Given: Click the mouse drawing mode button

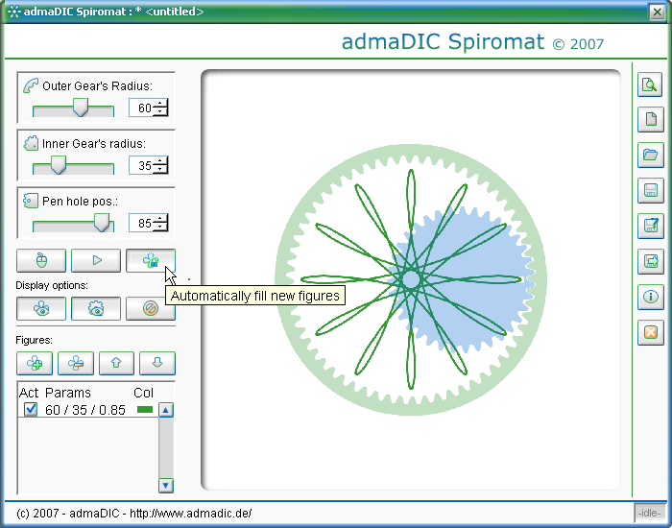Looking at the screenshot, I should pos(41,260).
